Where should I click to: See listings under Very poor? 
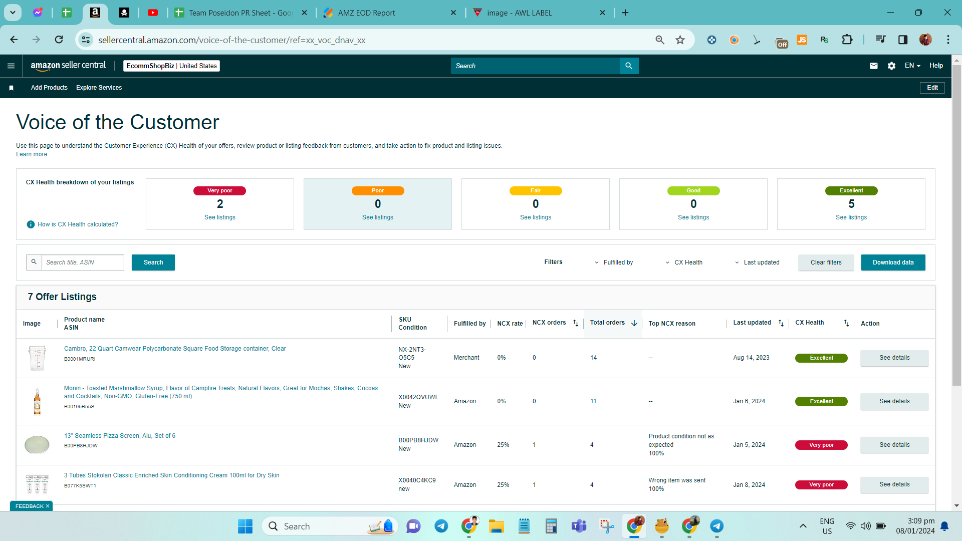220,217
